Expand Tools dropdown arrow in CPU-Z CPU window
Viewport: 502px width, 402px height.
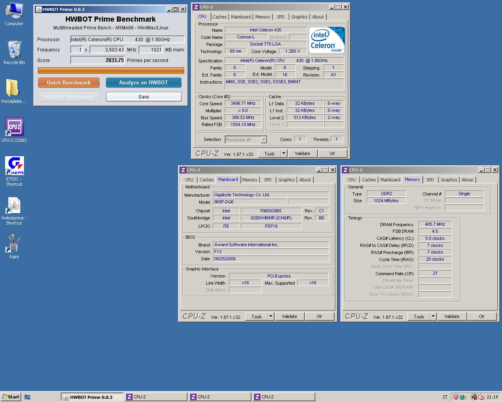tap(284, 153)
